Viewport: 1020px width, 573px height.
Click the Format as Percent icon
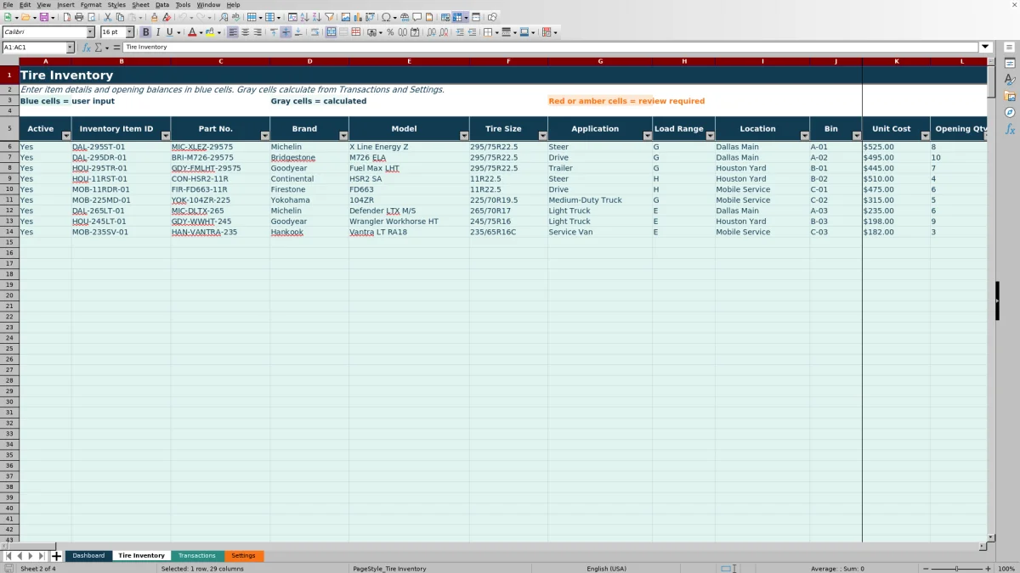(x=390, y=32)
